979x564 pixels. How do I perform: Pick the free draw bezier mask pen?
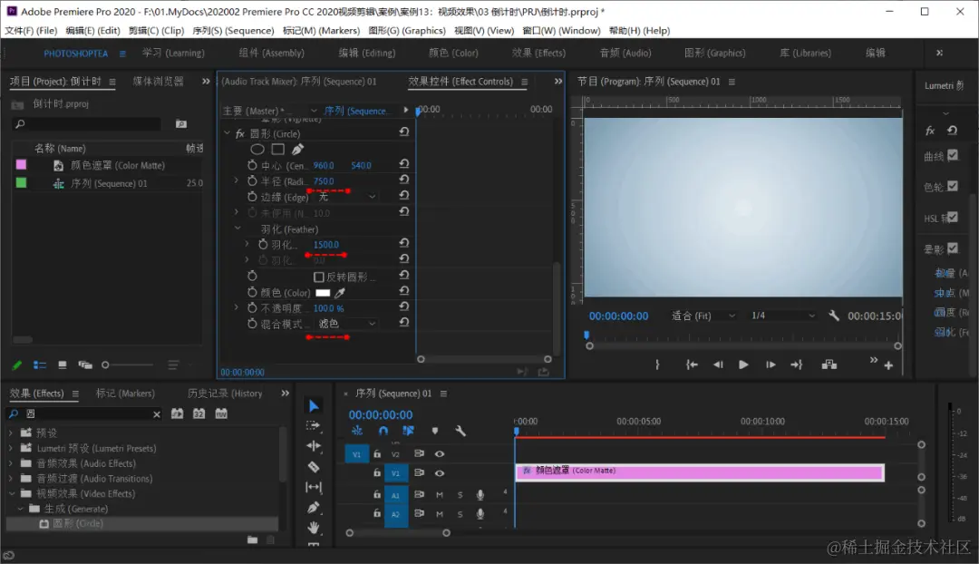(298, 150)
